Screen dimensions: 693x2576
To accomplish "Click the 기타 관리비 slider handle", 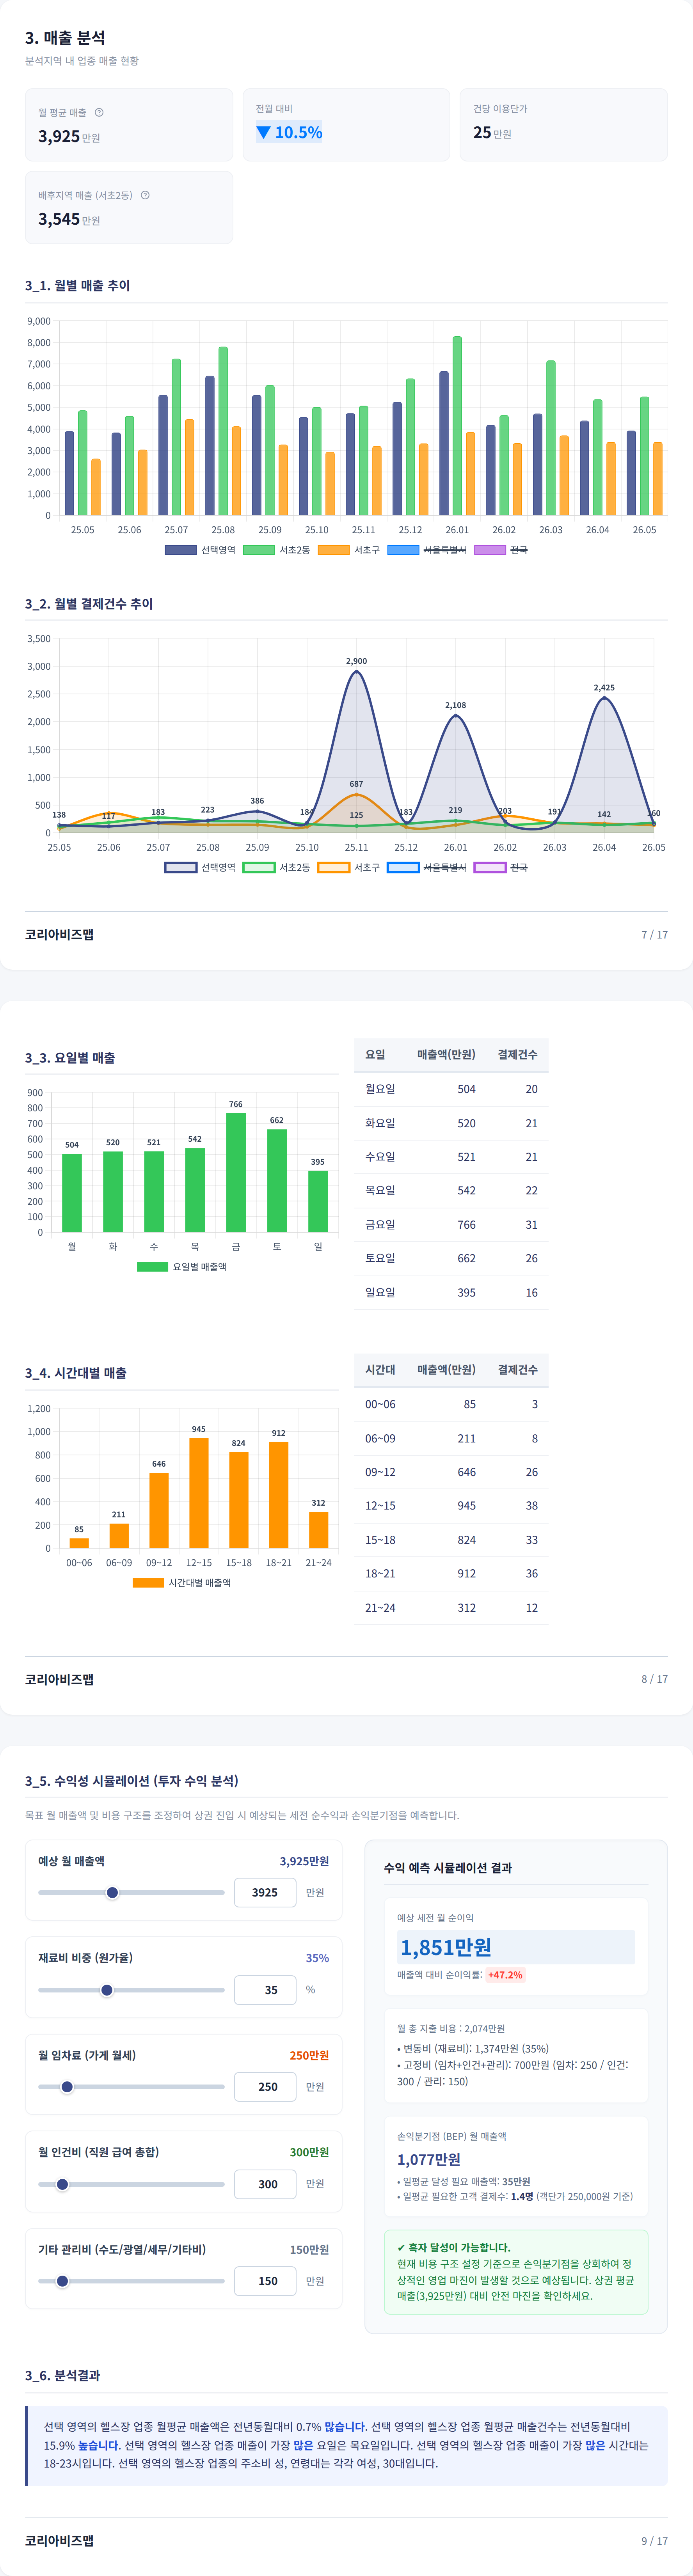I will [62, 2281].
